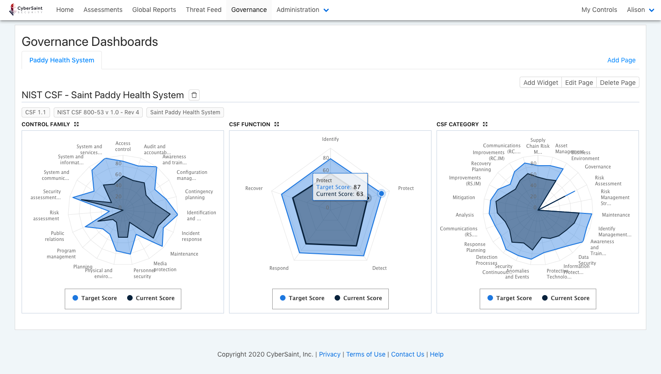This screenshot has width=661, height=374.
Task: Click the Delete Page button
Action: 617,82
